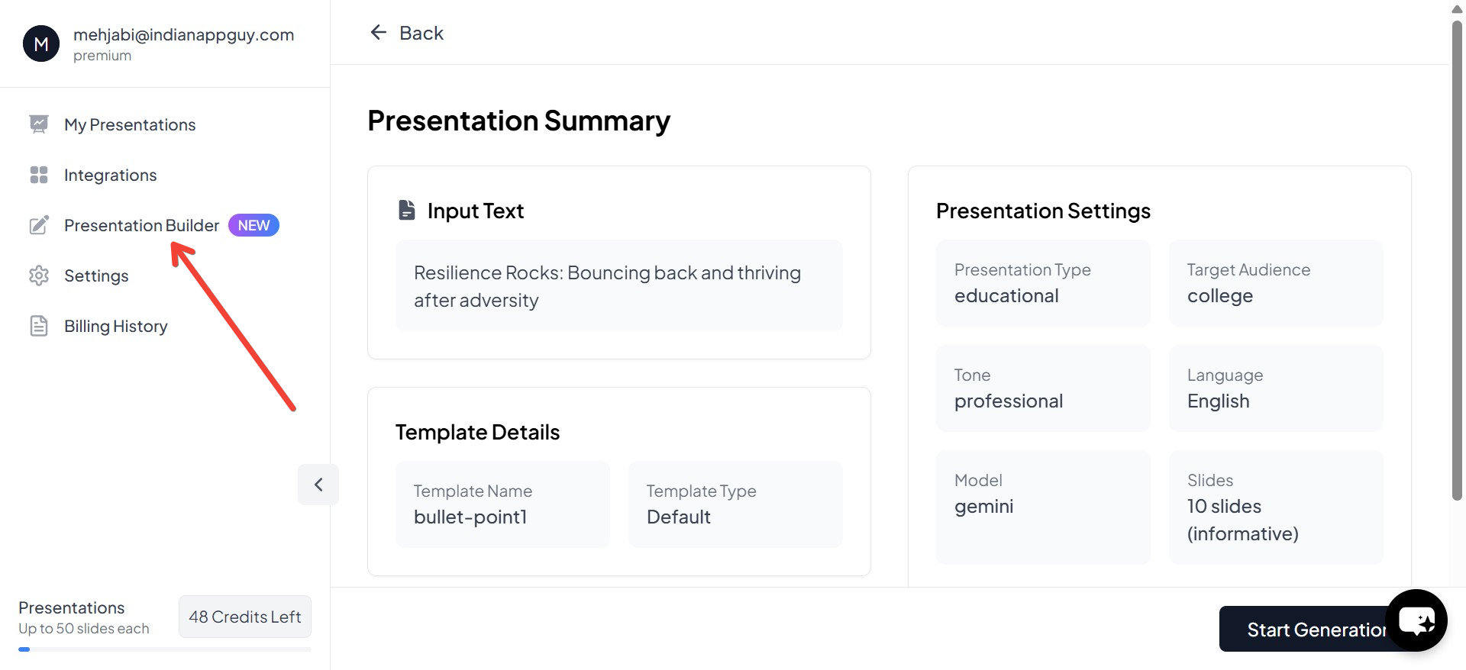Click the Input Text document icon
Image resolution: width=1466 pixels, height=670 pixels.
coord(407,210)
